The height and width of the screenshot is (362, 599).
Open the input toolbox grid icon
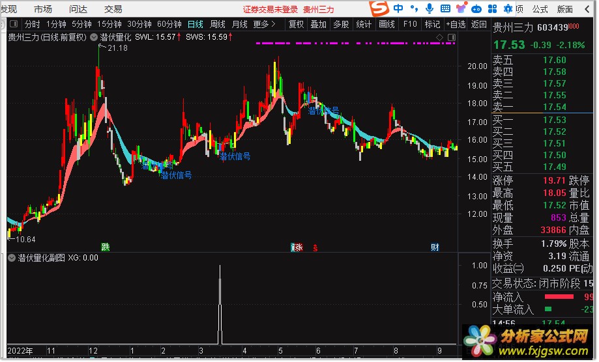coord(492,8)
